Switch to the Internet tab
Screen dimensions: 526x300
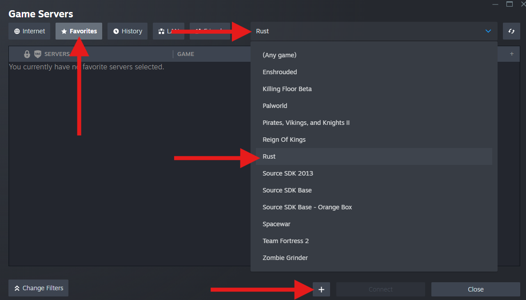click(29, 31)
